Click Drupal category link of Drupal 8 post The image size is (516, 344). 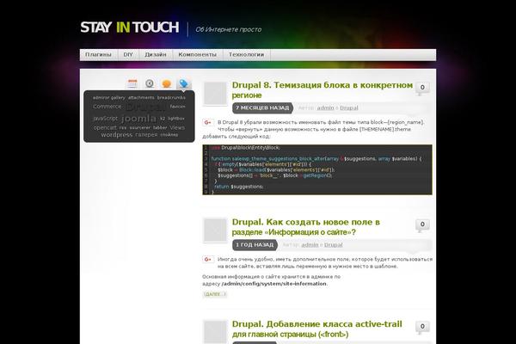(349, 108)
